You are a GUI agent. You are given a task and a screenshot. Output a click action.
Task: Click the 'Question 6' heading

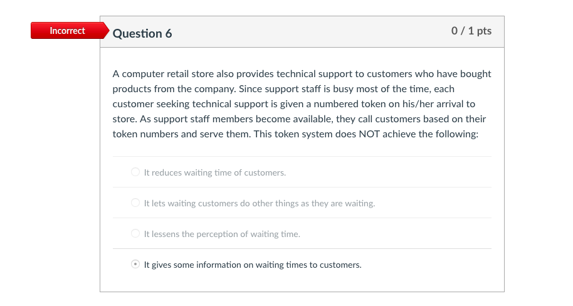tap(142, 33)
